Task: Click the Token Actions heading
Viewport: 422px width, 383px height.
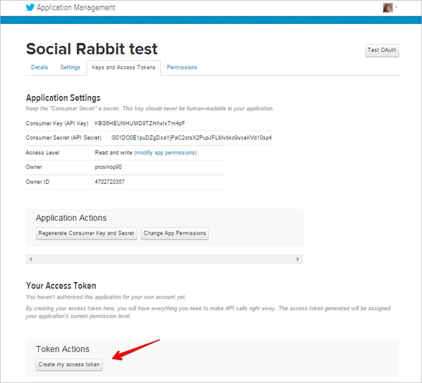Action: click(63, 349)
